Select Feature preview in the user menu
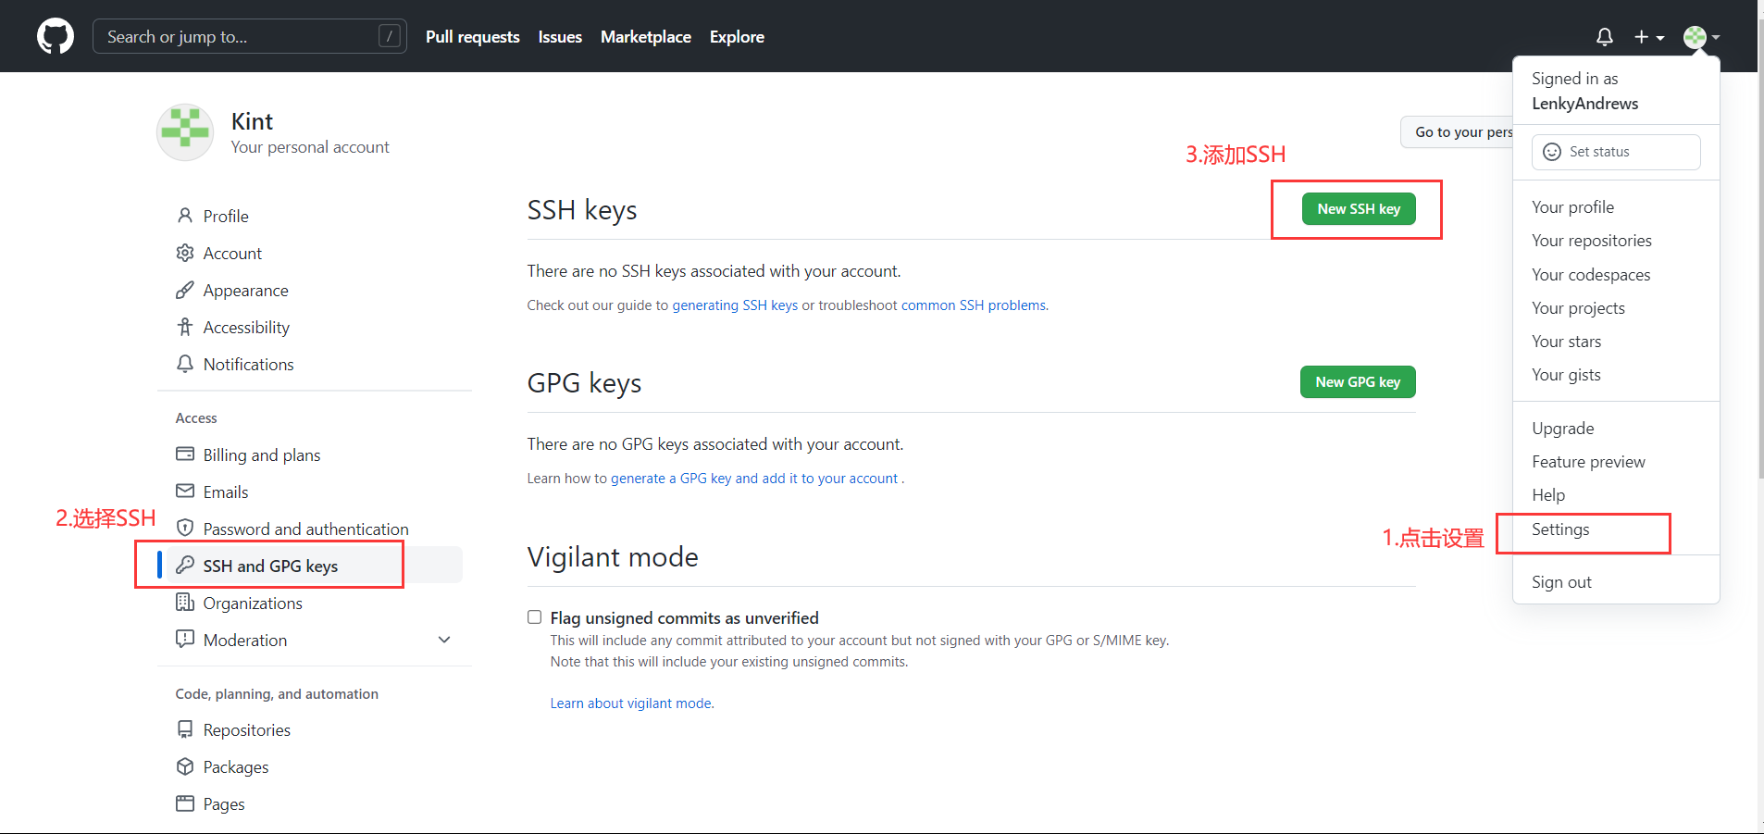Image resolution: width=1764 pixels, height=834 pixels. click(1616, 462)
